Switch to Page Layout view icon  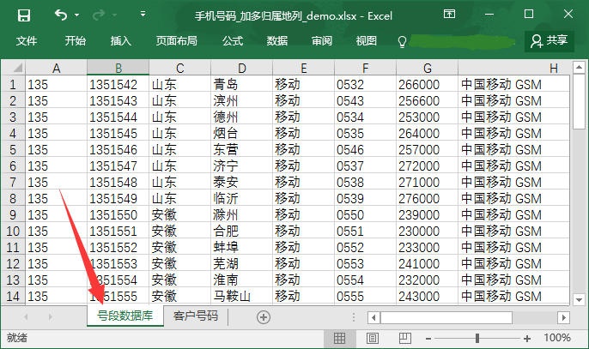click(x=373, y=338)
